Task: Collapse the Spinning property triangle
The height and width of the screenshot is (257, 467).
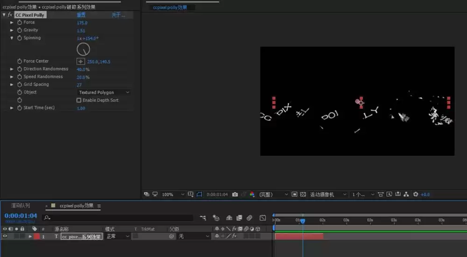Action: (12, 38)
